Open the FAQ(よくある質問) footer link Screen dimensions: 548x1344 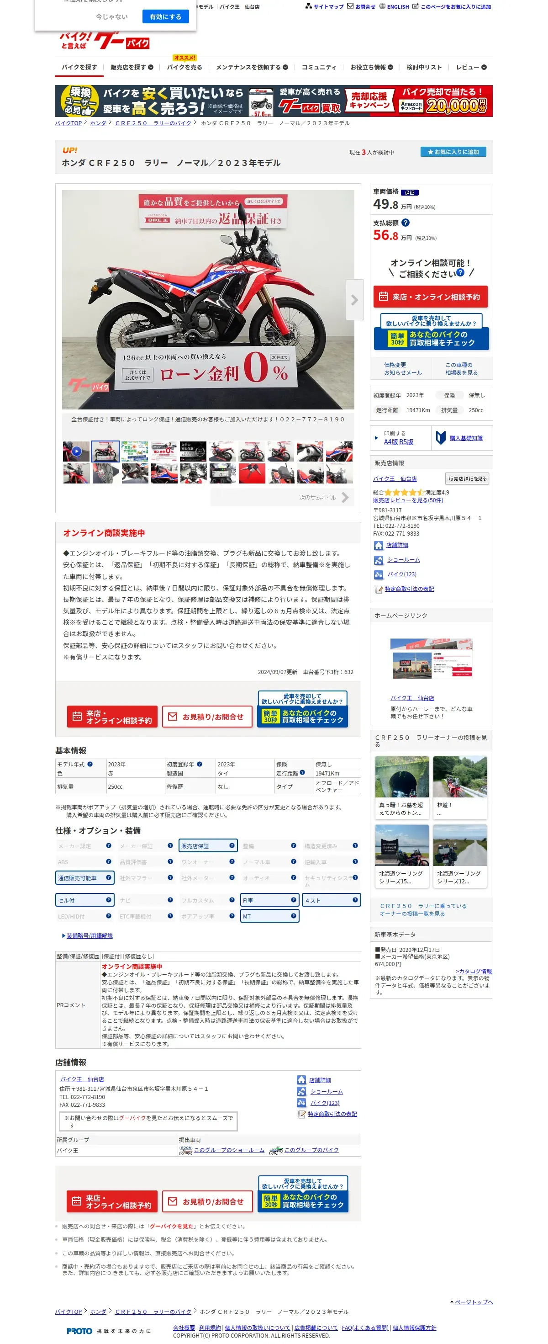pos(365,1328)
